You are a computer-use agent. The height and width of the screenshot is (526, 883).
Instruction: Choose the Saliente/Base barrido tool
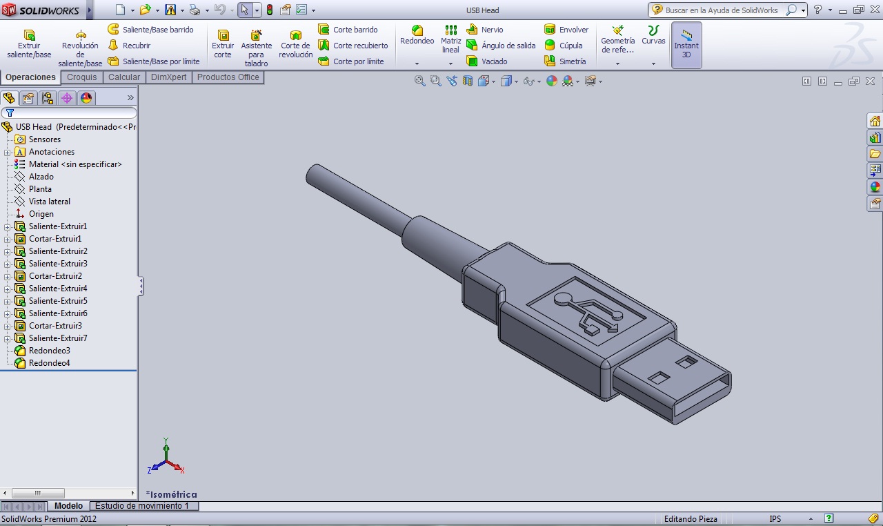(x=151, y=30)
